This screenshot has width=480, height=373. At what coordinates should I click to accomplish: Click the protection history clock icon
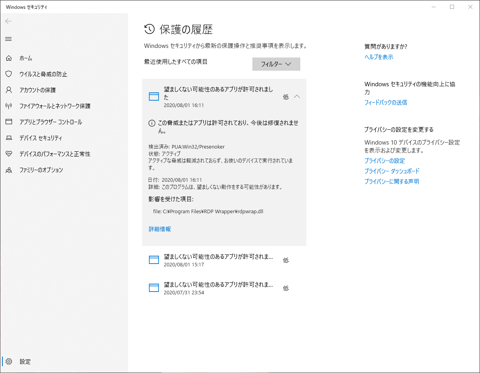[149, 29]
